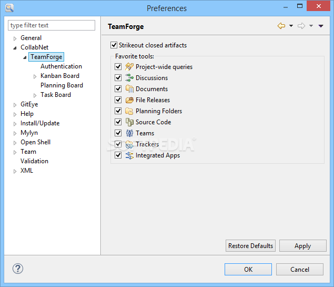The image size is (334, 287).
Task: Uncheck the Teams checkbox
Action: 118,133
